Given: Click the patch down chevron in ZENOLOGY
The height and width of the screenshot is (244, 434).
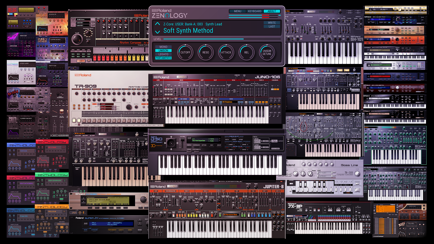Looking at the screenshot, I should click(157, 31).
